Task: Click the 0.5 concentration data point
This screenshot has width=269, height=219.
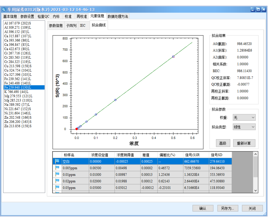Action: click(x=173, y=56)
